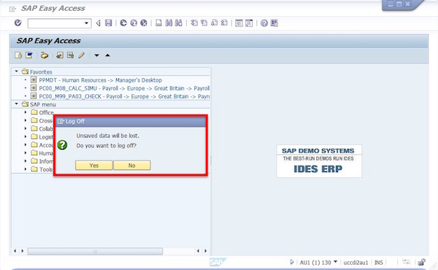Click the Save floppy disk icon
Image resolution: width=438 pixels, height=270 pixels.
click(108, 23)
